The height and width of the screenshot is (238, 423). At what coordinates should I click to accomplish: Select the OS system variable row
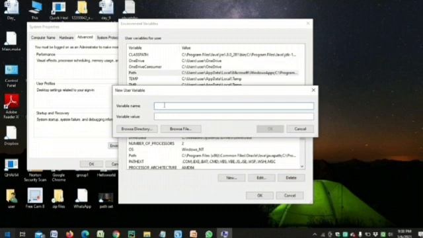213,149
